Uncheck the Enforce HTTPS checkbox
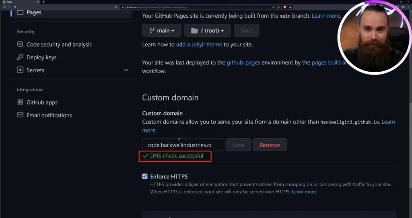Screen dimensions: 412x218 coord(145,176)
